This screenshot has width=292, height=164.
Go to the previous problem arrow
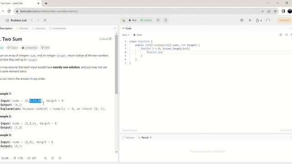(31, 20)
